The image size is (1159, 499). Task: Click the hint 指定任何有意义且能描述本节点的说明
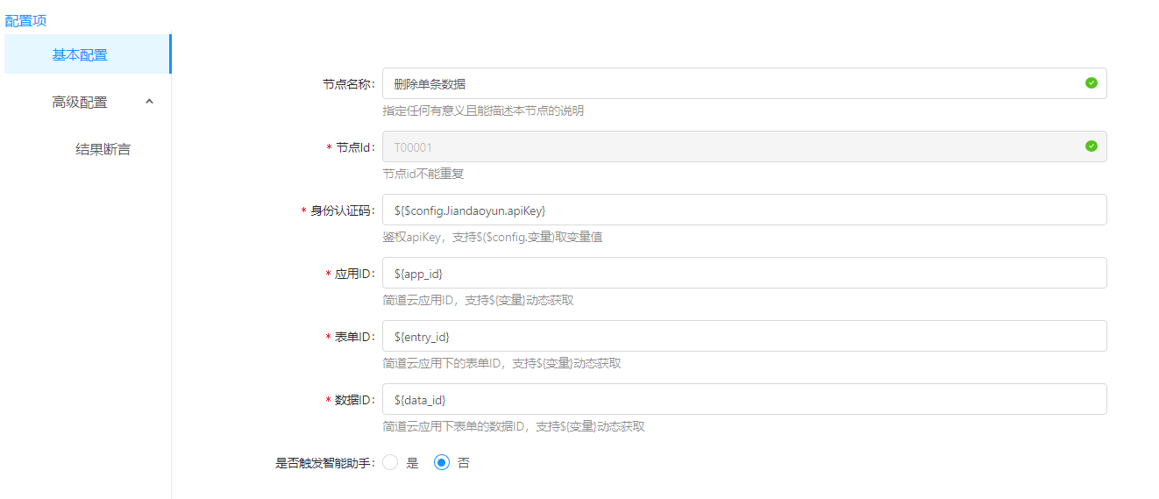coord(483,110)
